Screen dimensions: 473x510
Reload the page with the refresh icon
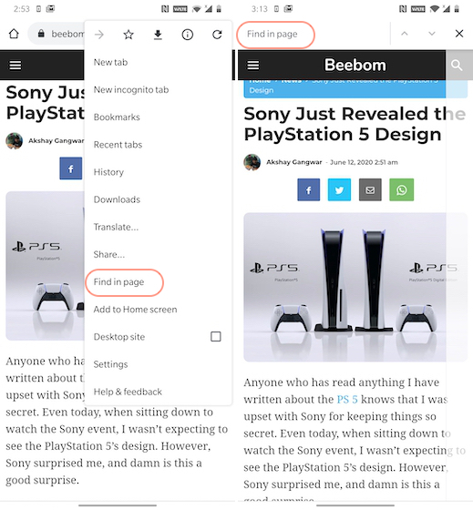[x=217, y=35]
